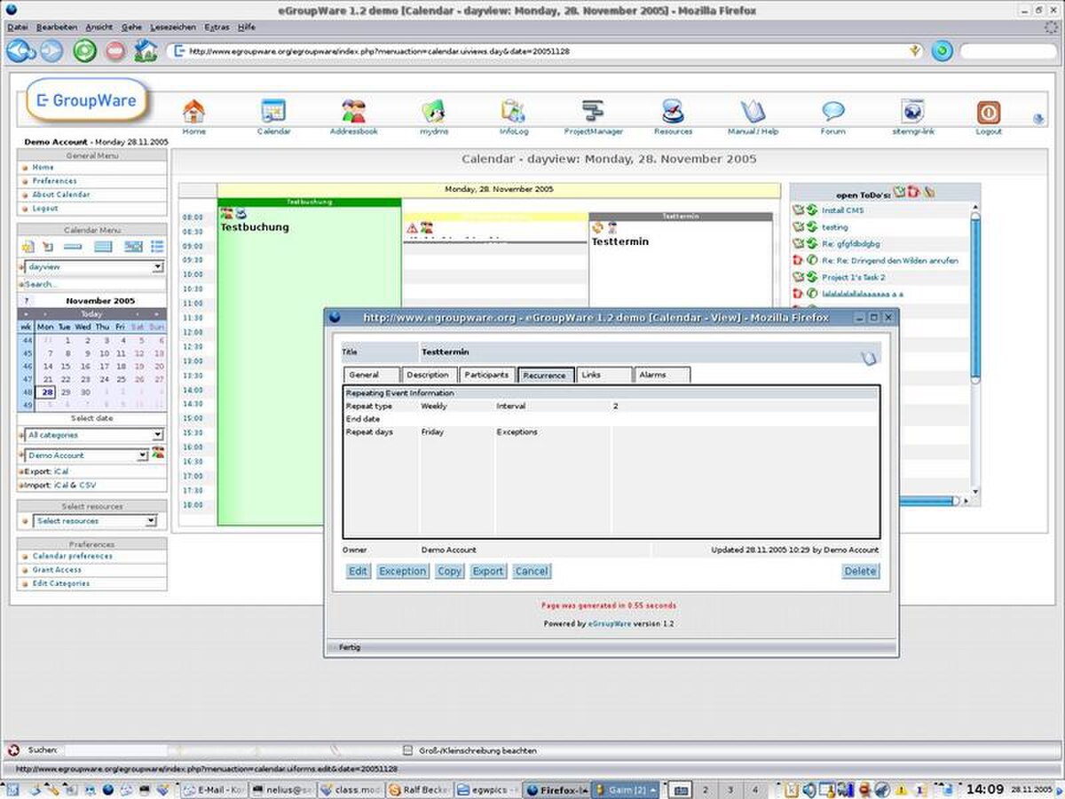Click the Edit button in event dialog

click(x=358, y=571)
